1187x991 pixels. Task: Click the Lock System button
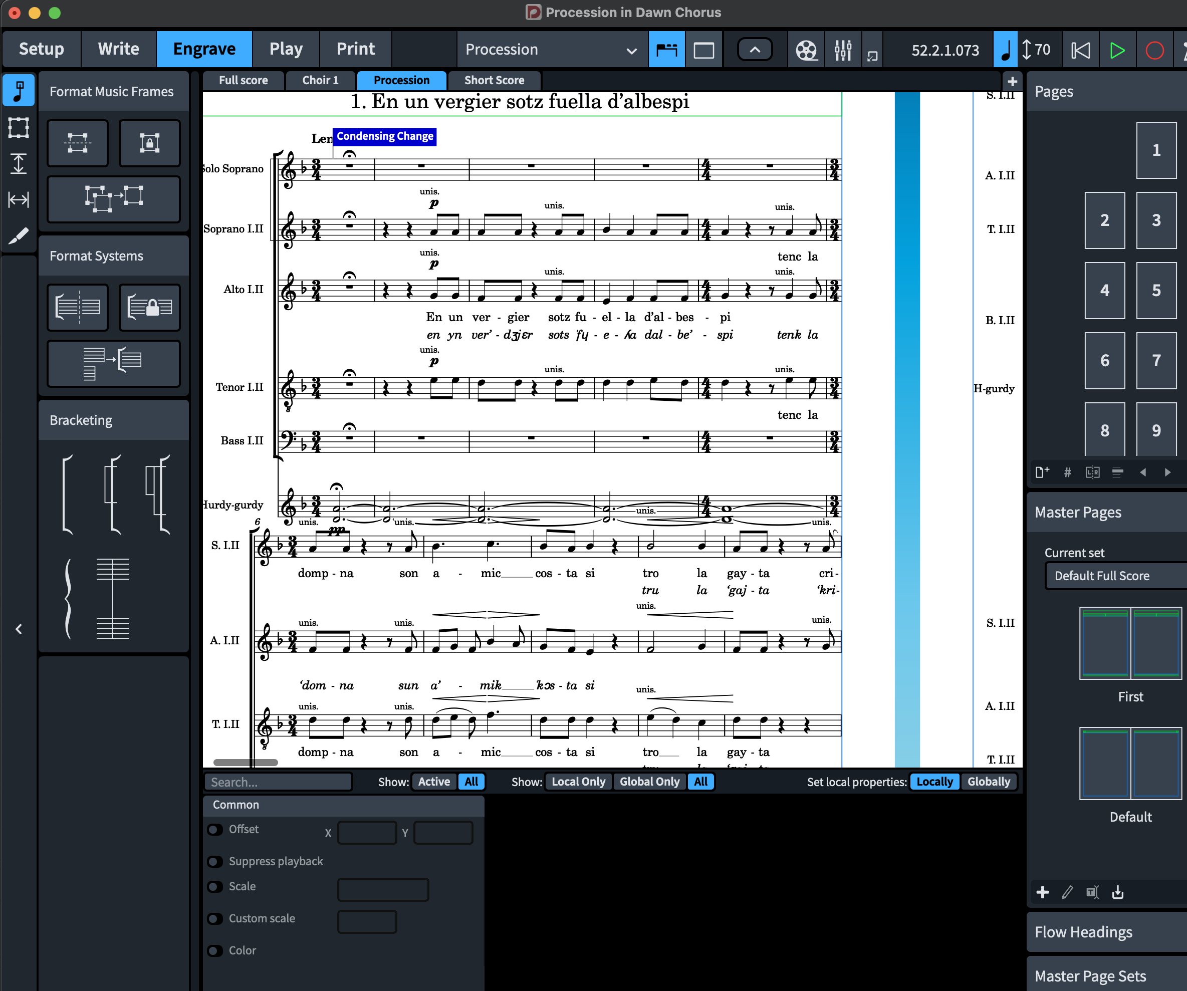click(149, 307)
